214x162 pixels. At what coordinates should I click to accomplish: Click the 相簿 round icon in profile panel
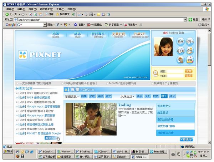point(180,41)
